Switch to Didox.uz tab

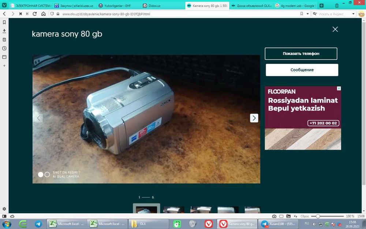click(163, 5)
